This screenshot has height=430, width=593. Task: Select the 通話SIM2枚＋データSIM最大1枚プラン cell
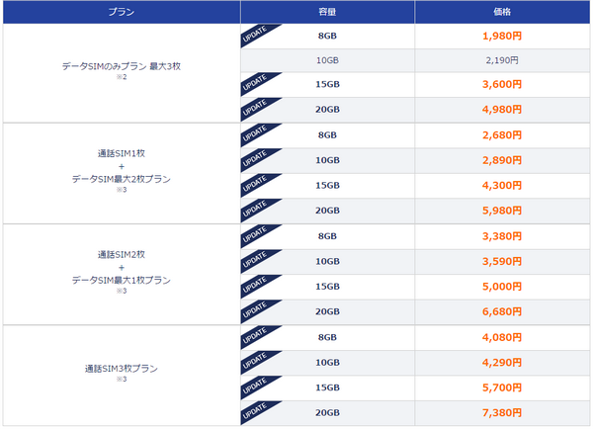[122, 274]
